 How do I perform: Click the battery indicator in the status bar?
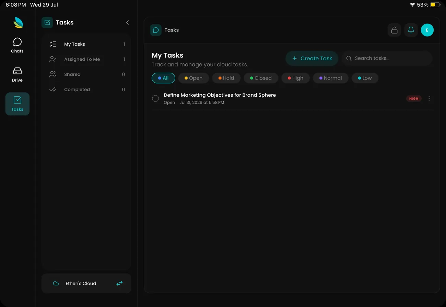[x=435, y=5]
